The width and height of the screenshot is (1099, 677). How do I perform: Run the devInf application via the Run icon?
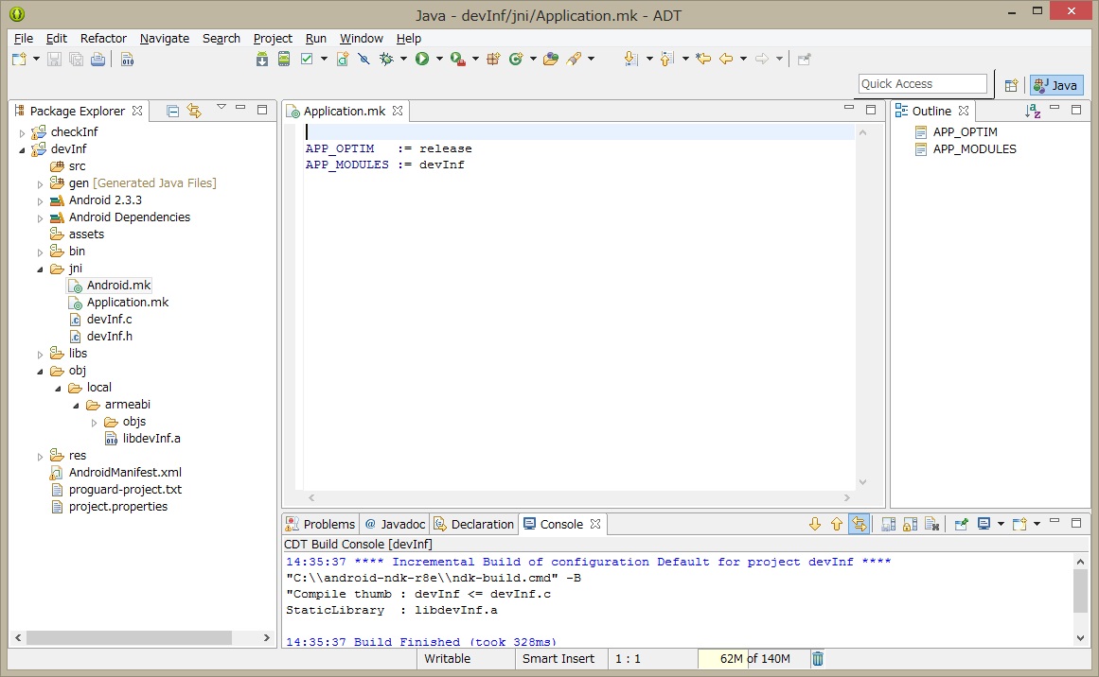click(x=423, y=59)
